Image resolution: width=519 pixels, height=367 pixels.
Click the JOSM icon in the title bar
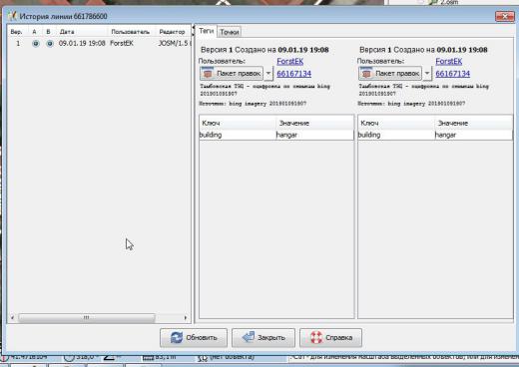pyautogui.click(x=13, y=16)
